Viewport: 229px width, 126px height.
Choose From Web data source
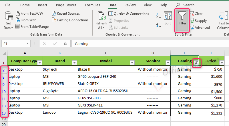26,20
